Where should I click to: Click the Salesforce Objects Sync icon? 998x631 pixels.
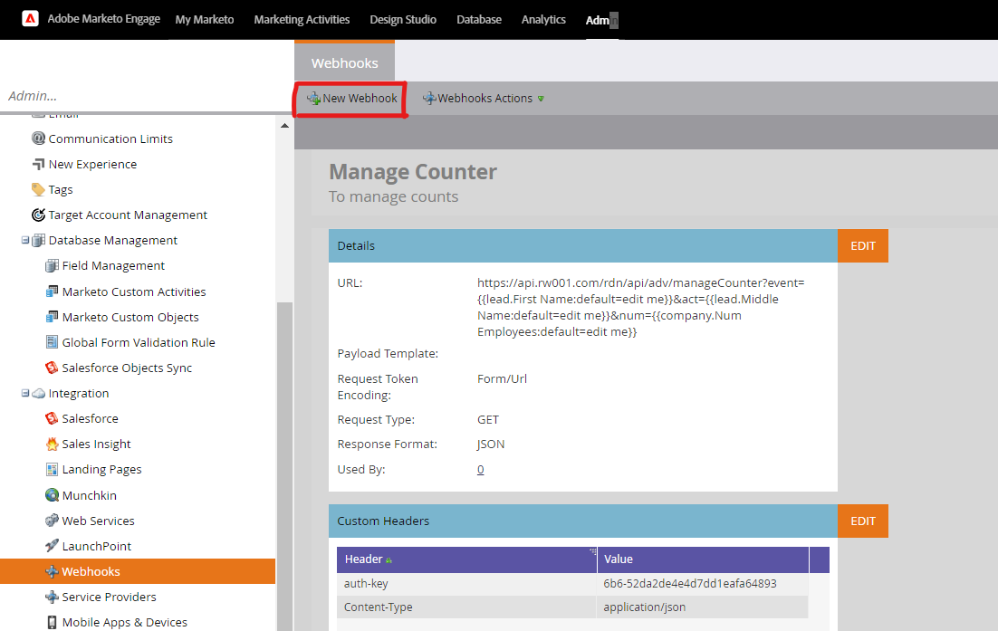click(x=52, y=368)
